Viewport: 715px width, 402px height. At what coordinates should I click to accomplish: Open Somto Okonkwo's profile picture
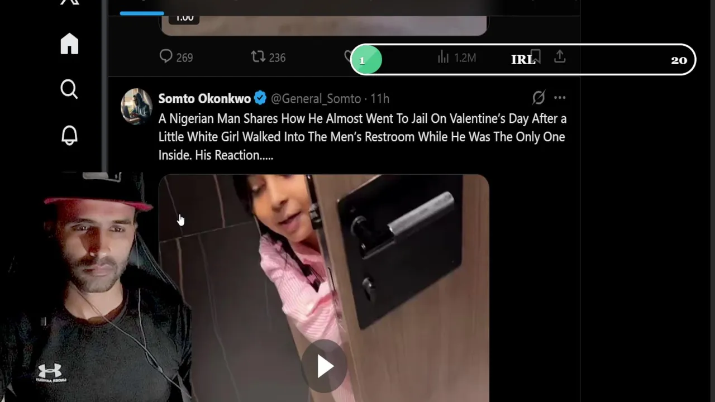pyautogui.click(x=136, y=106)
